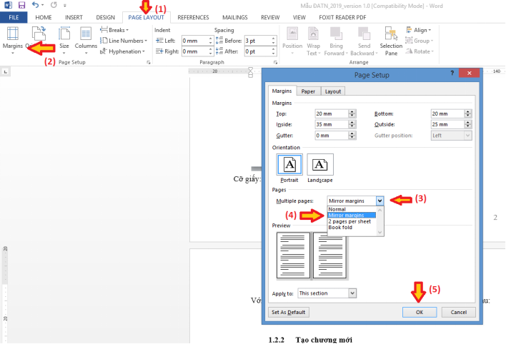Switch to the REFERENCES tab
Screen dimensions: 506x344
pyautogui.click(x=193, y=17)
